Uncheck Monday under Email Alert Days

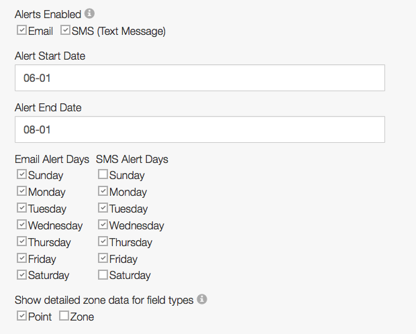coord(21,191)
